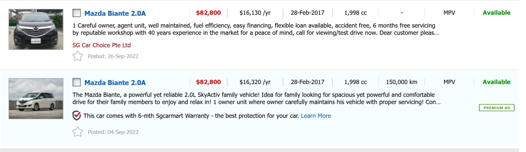This screenshot has width=526, height=152.
Task: Favorite the listing posted 26-Sep-2022 using its star
Action: click(x=78, y=56)
